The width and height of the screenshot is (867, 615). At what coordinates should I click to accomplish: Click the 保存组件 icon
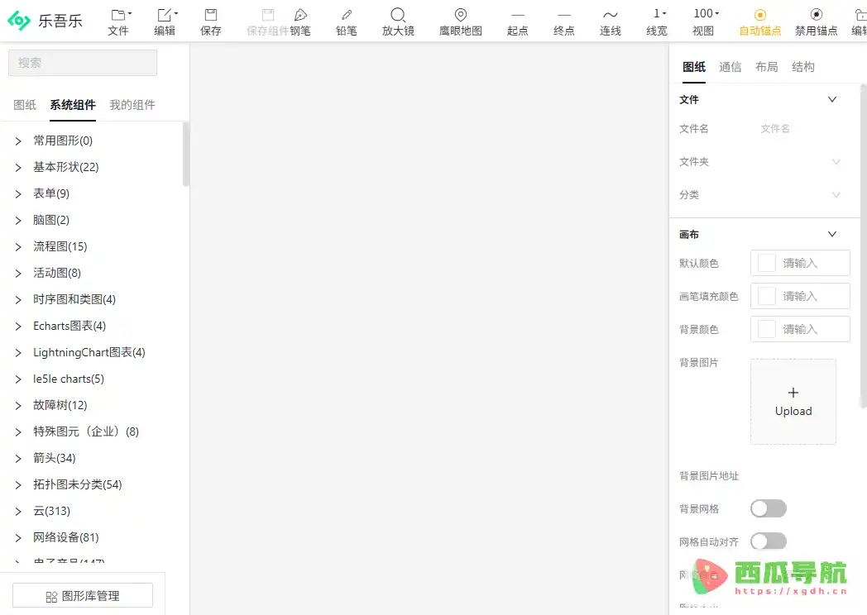point(267,14)
